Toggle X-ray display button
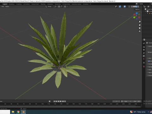 point(129,7)
